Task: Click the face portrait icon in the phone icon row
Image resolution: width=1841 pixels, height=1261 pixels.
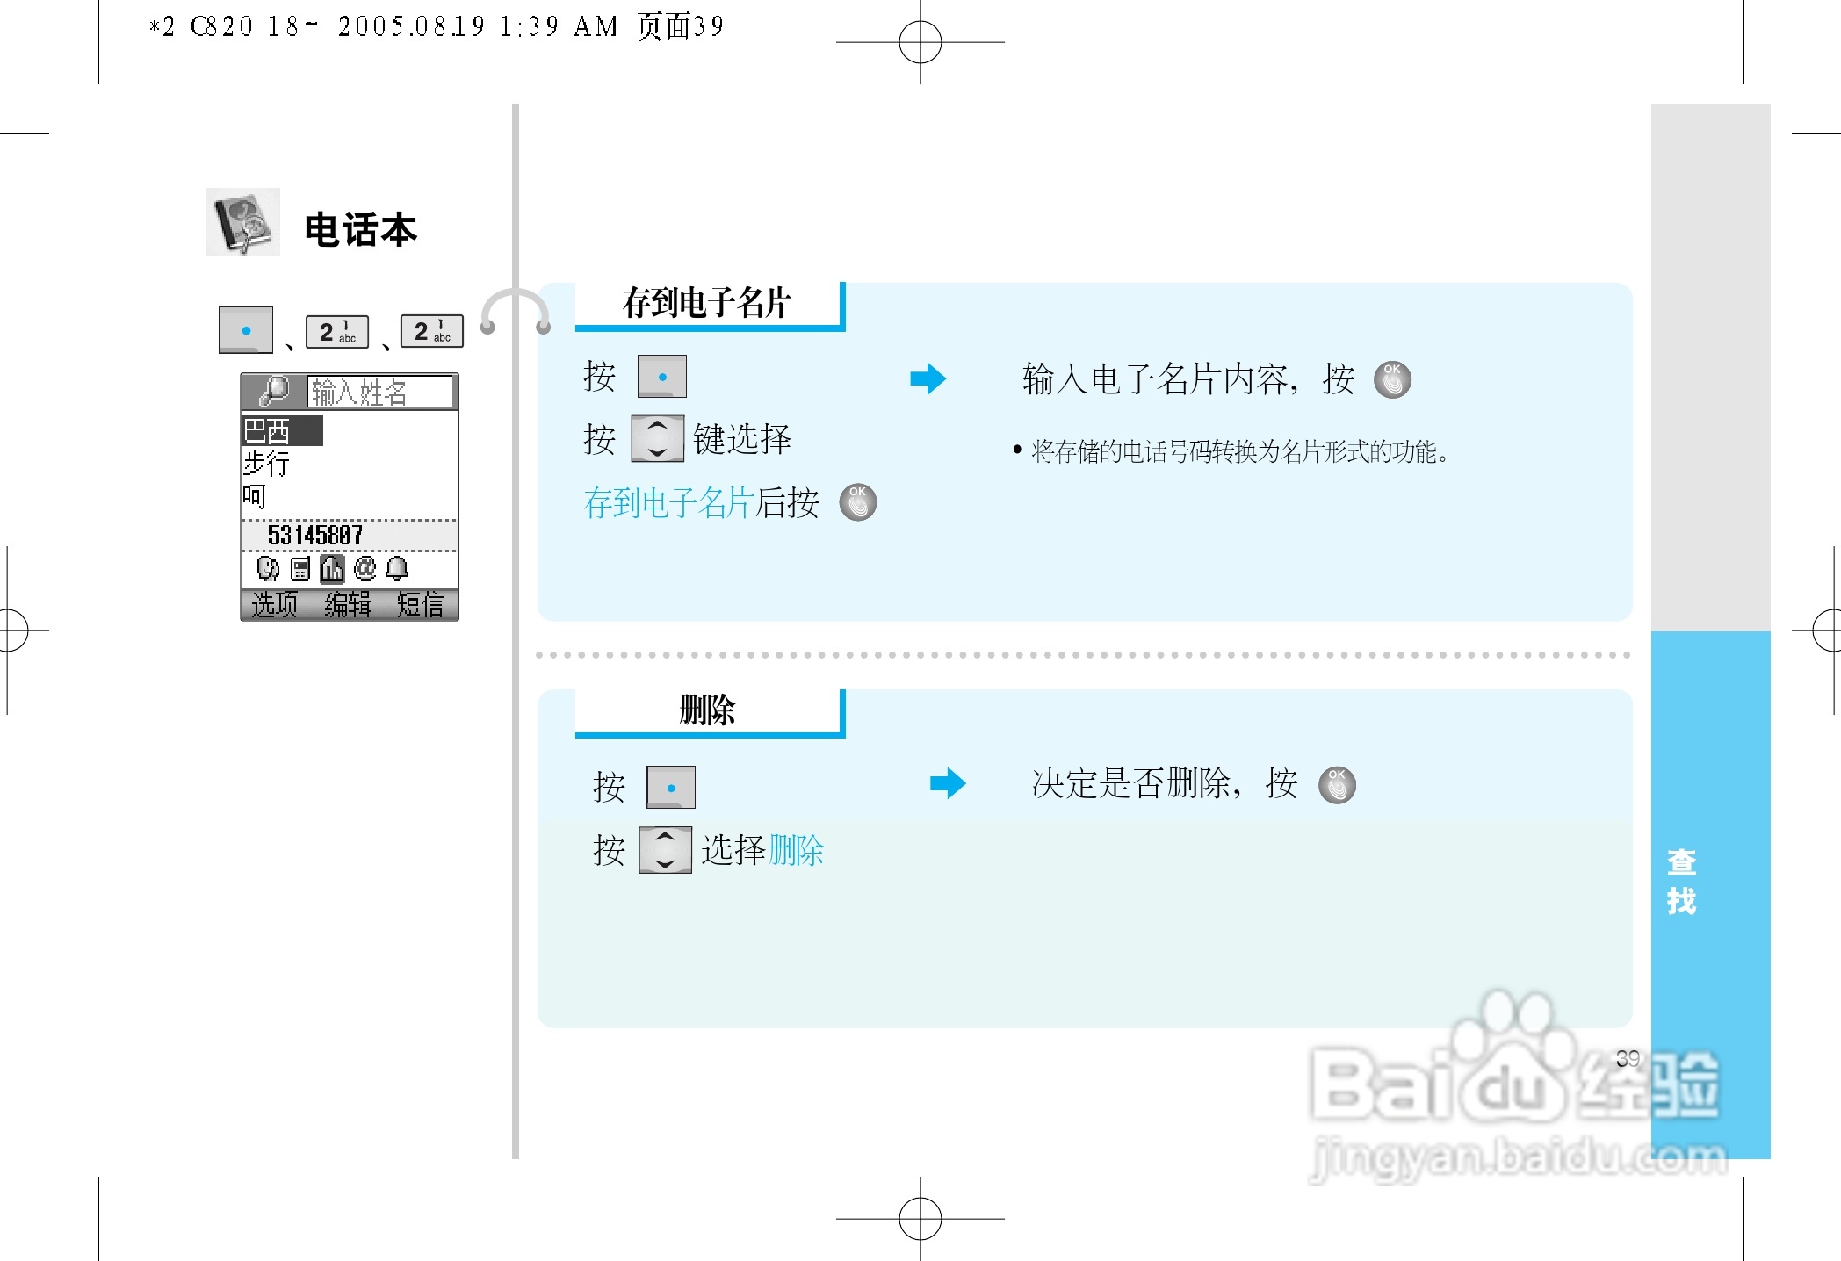Action: pyautogui.click(x=267, y=570)
